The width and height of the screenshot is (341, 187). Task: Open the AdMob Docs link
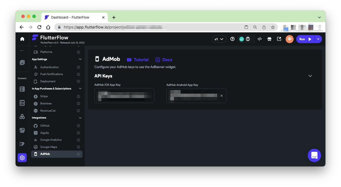pos(164,60)
